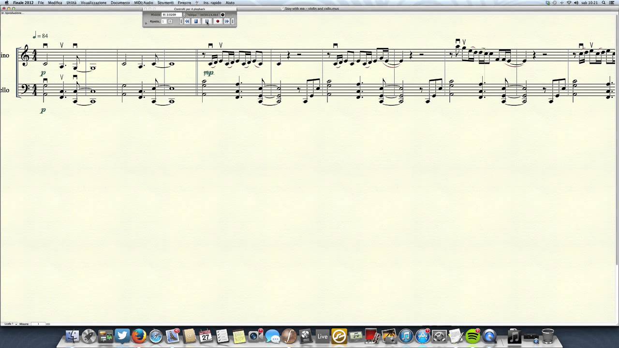
Task: Switch to Finale app icon in Dock
Action: [289, 336]
